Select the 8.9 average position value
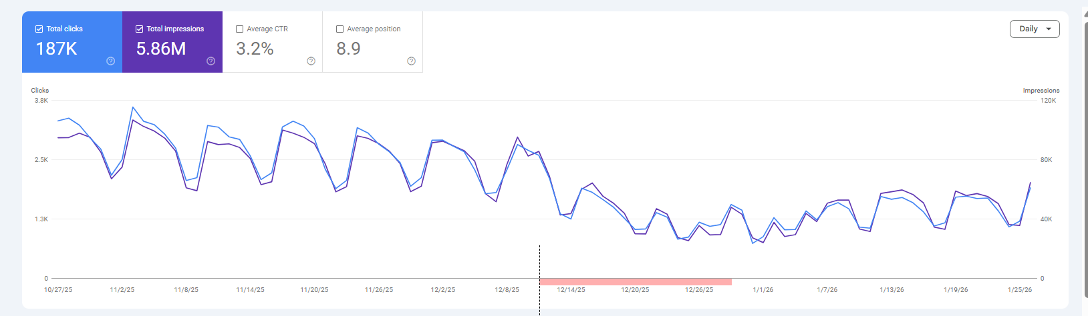This screenshot has width=1088, height=316. [348, 49]
